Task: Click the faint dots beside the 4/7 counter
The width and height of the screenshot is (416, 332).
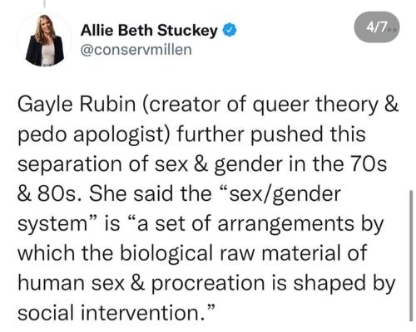Action: coord(394,29)
